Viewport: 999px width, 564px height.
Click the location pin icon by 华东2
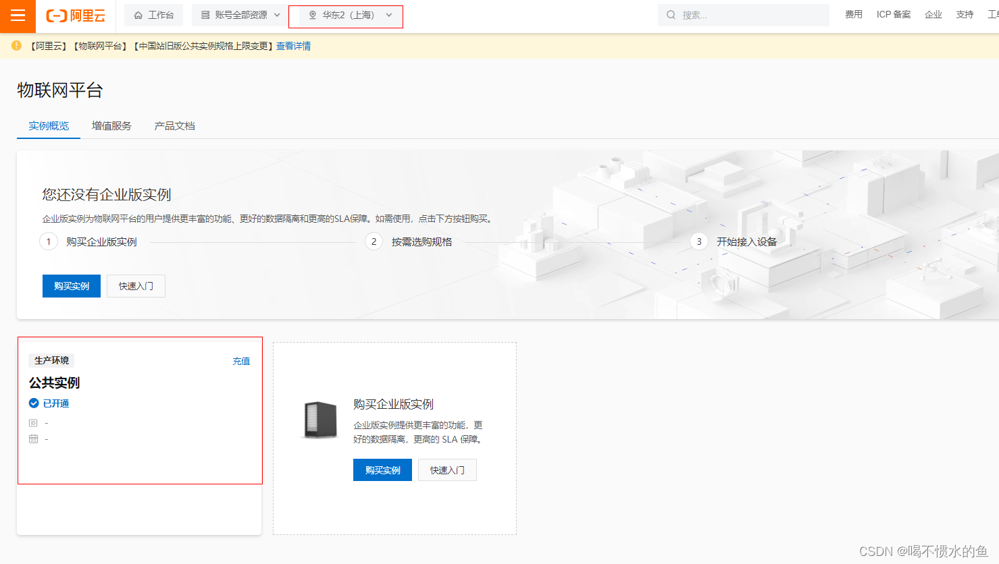(312, 15)
